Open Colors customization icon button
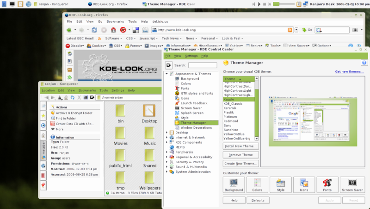The height and width of the screenshot is (209, 370). (257, 184)
